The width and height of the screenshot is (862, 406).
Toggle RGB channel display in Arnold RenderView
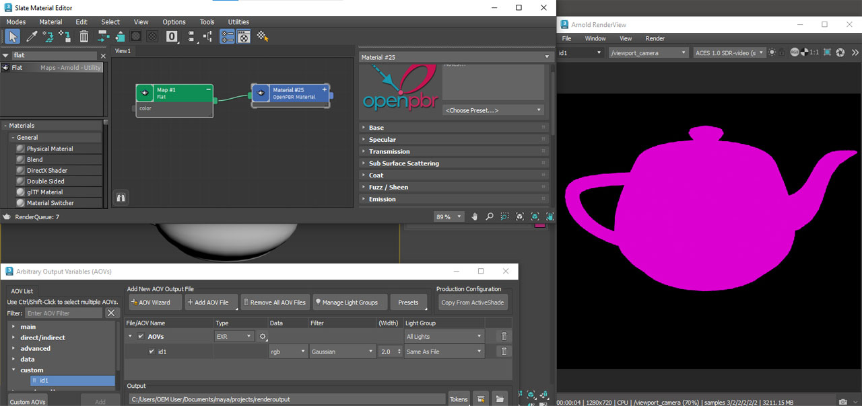click(795, 52)
